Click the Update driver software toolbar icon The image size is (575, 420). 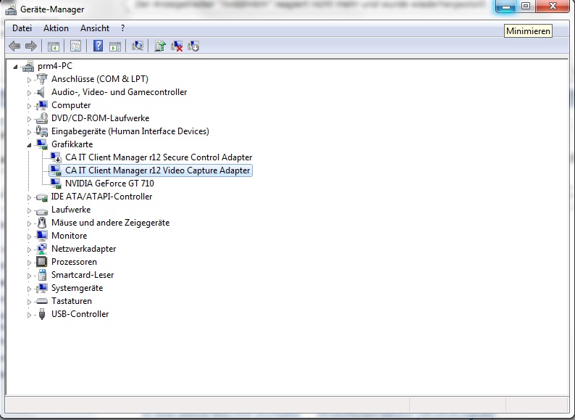point(160,46)
